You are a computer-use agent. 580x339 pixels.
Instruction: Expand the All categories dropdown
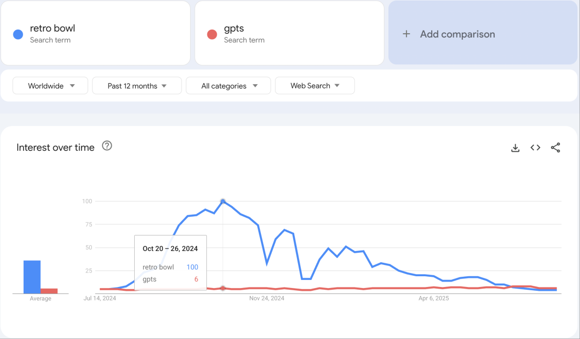[228, 86]
